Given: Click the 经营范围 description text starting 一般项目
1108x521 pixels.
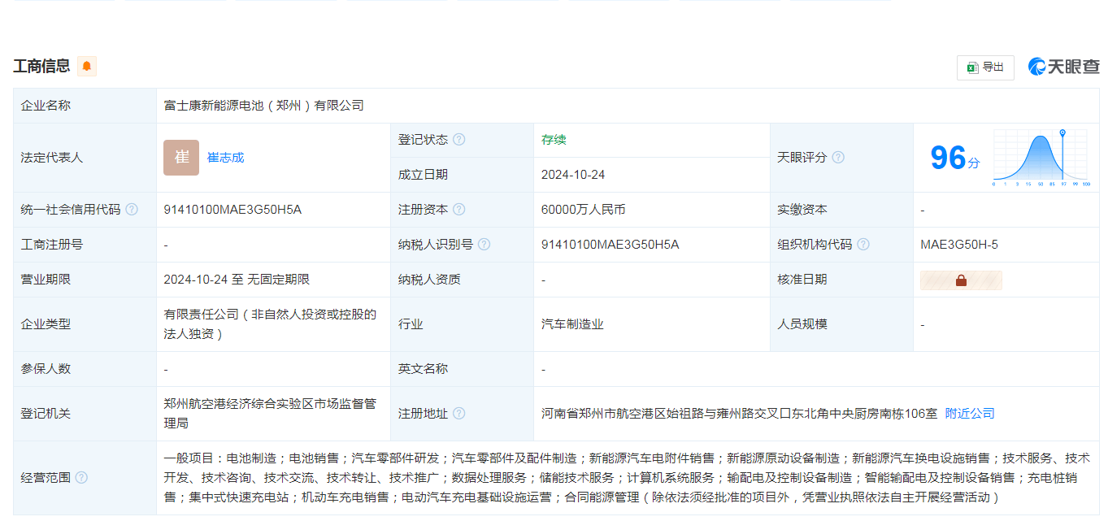Looking at the screenshot, I should click(626, 478).
